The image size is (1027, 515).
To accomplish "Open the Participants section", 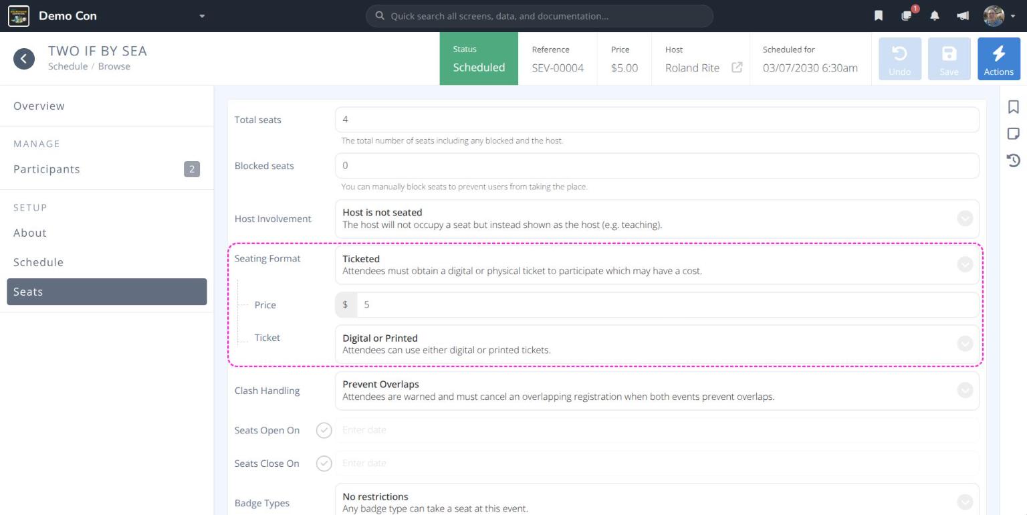I will [x=107, y=169].
